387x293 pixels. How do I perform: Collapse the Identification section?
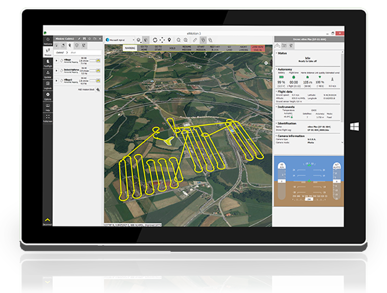[276, 123]
